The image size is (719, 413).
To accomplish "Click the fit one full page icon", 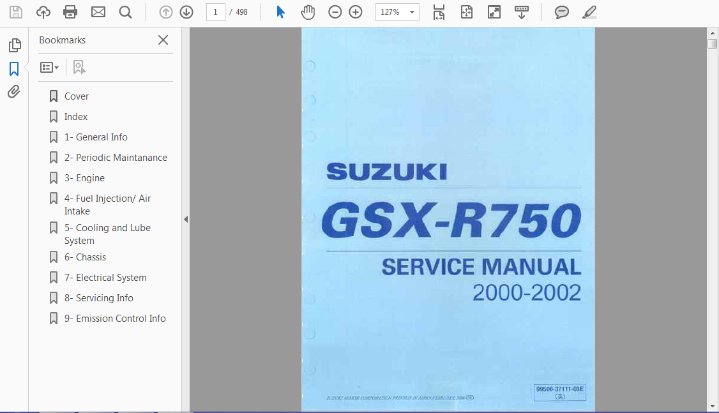I will (x=466, y=12).
